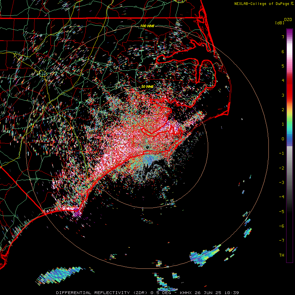
Task: Select the -6 value on the scale
Action: 282,226
